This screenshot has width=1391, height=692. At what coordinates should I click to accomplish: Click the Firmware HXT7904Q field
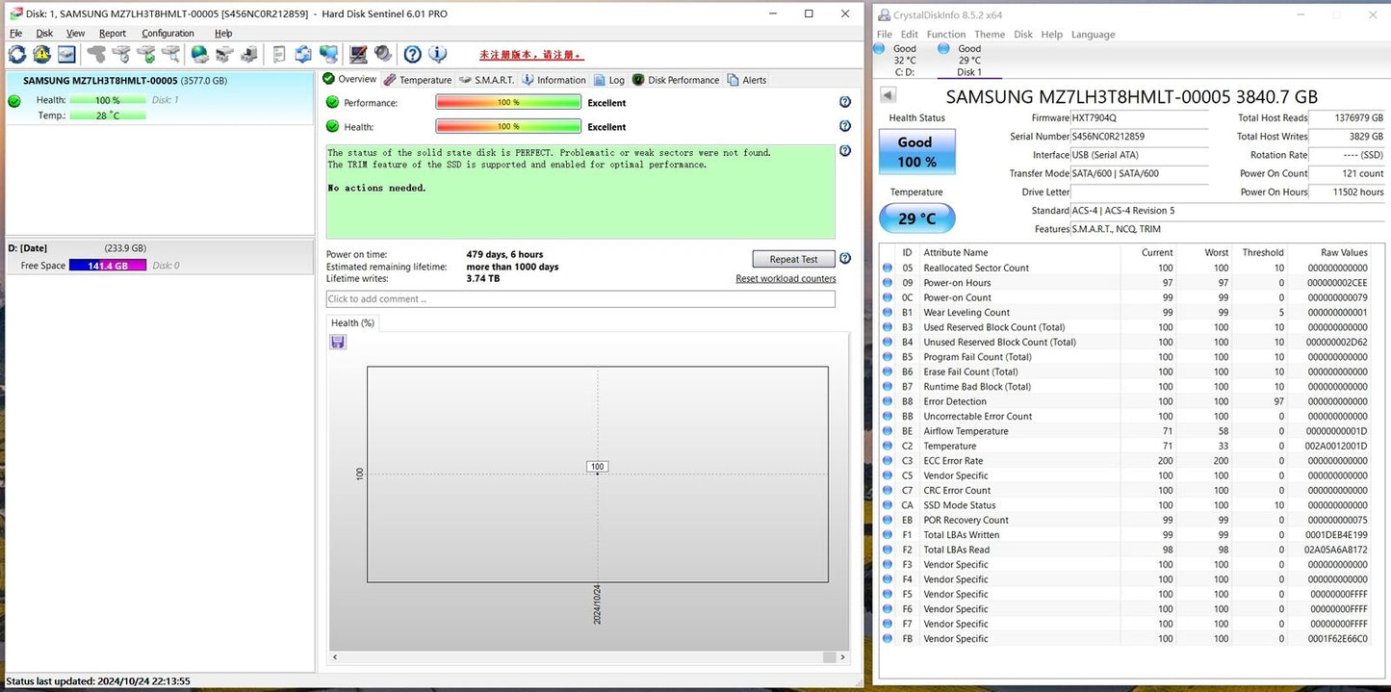[x=1140, y=117]
